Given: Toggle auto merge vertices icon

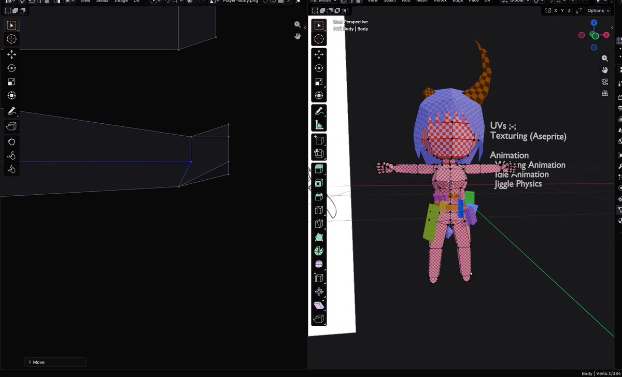Looking at the screenshot, I should point(578,10).
